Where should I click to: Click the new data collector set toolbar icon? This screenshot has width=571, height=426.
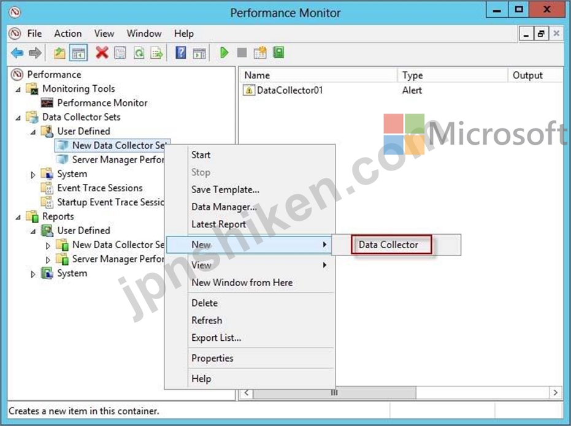point(260,53)
